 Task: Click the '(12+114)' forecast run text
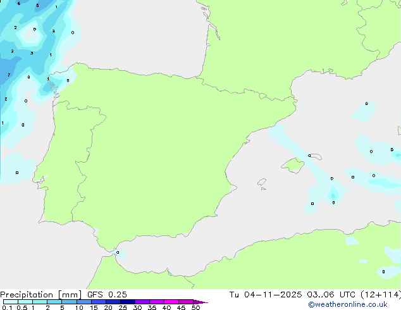pos(381,295)
